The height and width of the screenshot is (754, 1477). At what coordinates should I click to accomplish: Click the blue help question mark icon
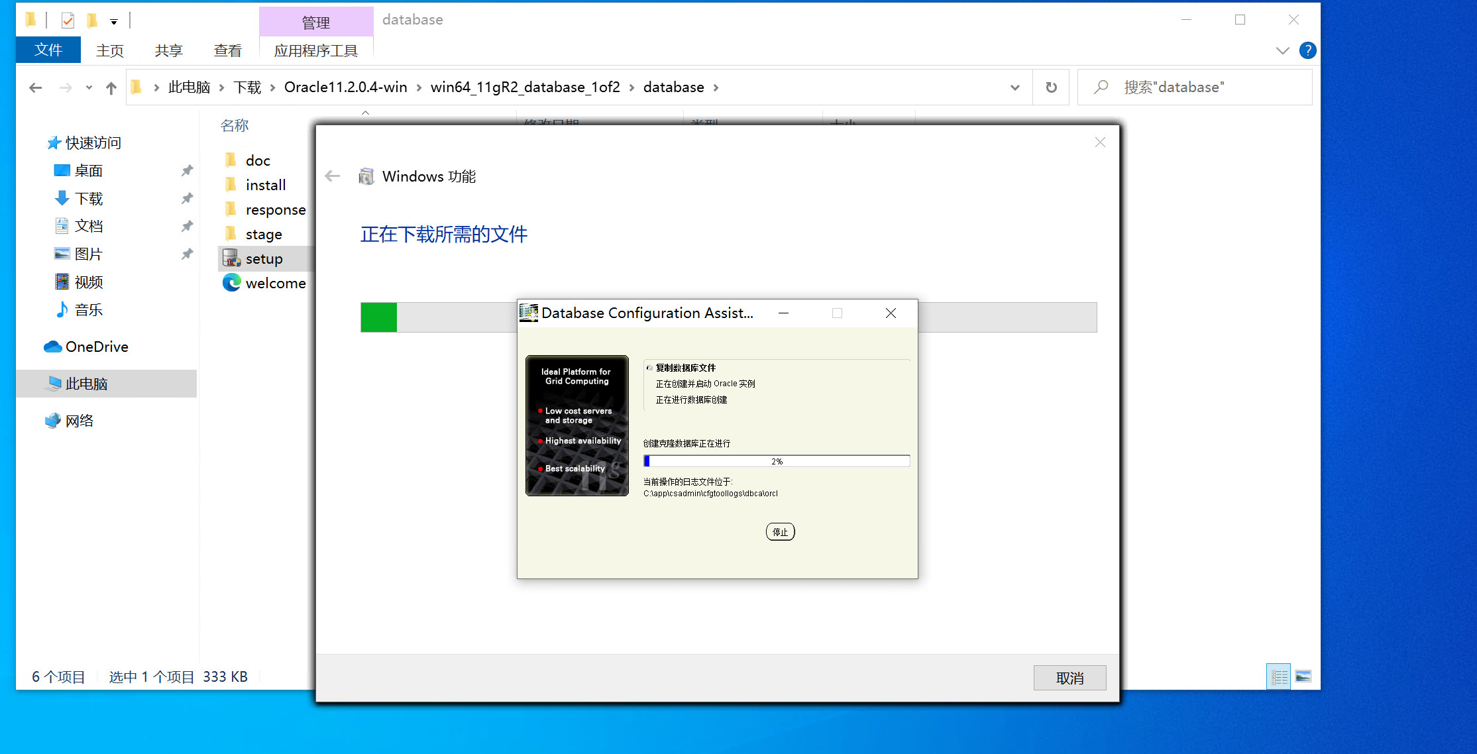[1307, 50]
